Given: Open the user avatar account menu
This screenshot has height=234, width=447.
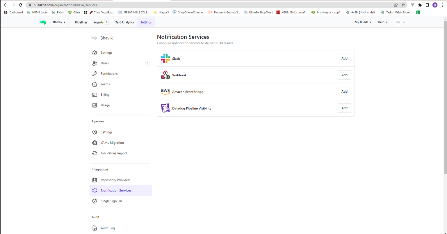Looking at the screenshot, I should point(400,22).
